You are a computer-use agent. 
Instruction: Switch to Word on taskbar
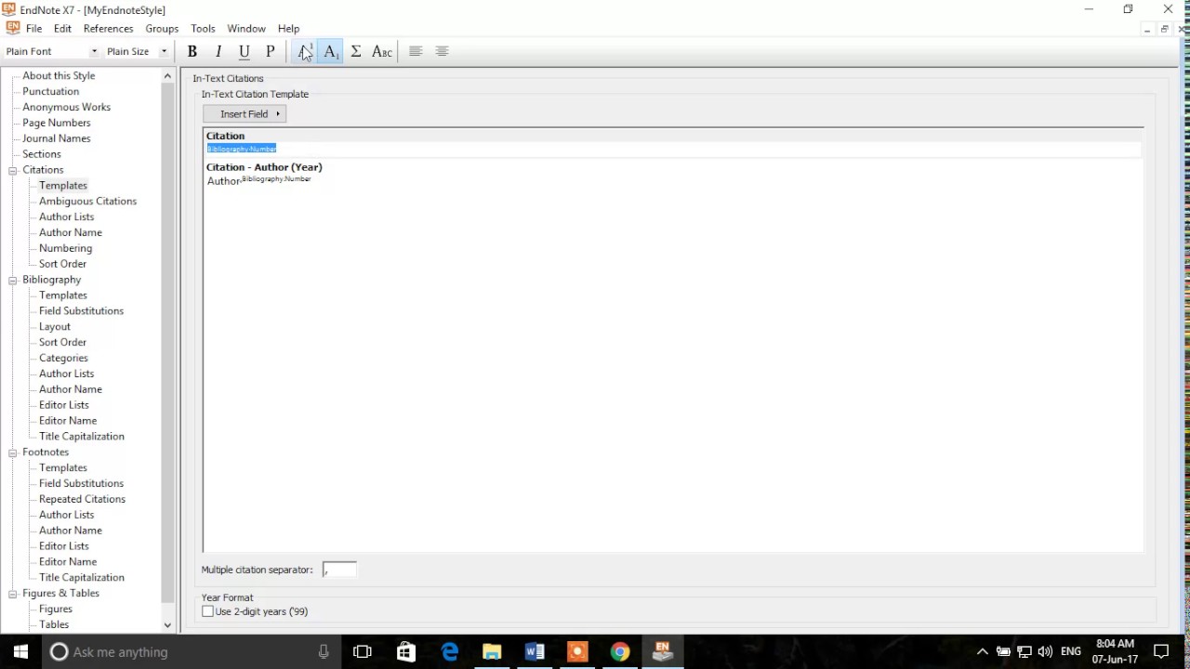tap(535, 651)
